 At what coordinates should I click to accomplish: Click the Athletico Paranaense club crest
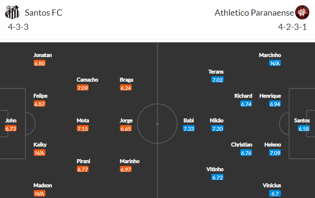coord(302,12)
